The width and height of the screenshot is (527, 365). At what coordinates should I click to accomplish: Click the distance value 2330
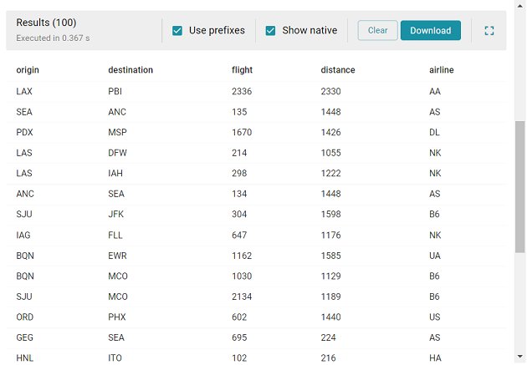(x=330, y=91)
